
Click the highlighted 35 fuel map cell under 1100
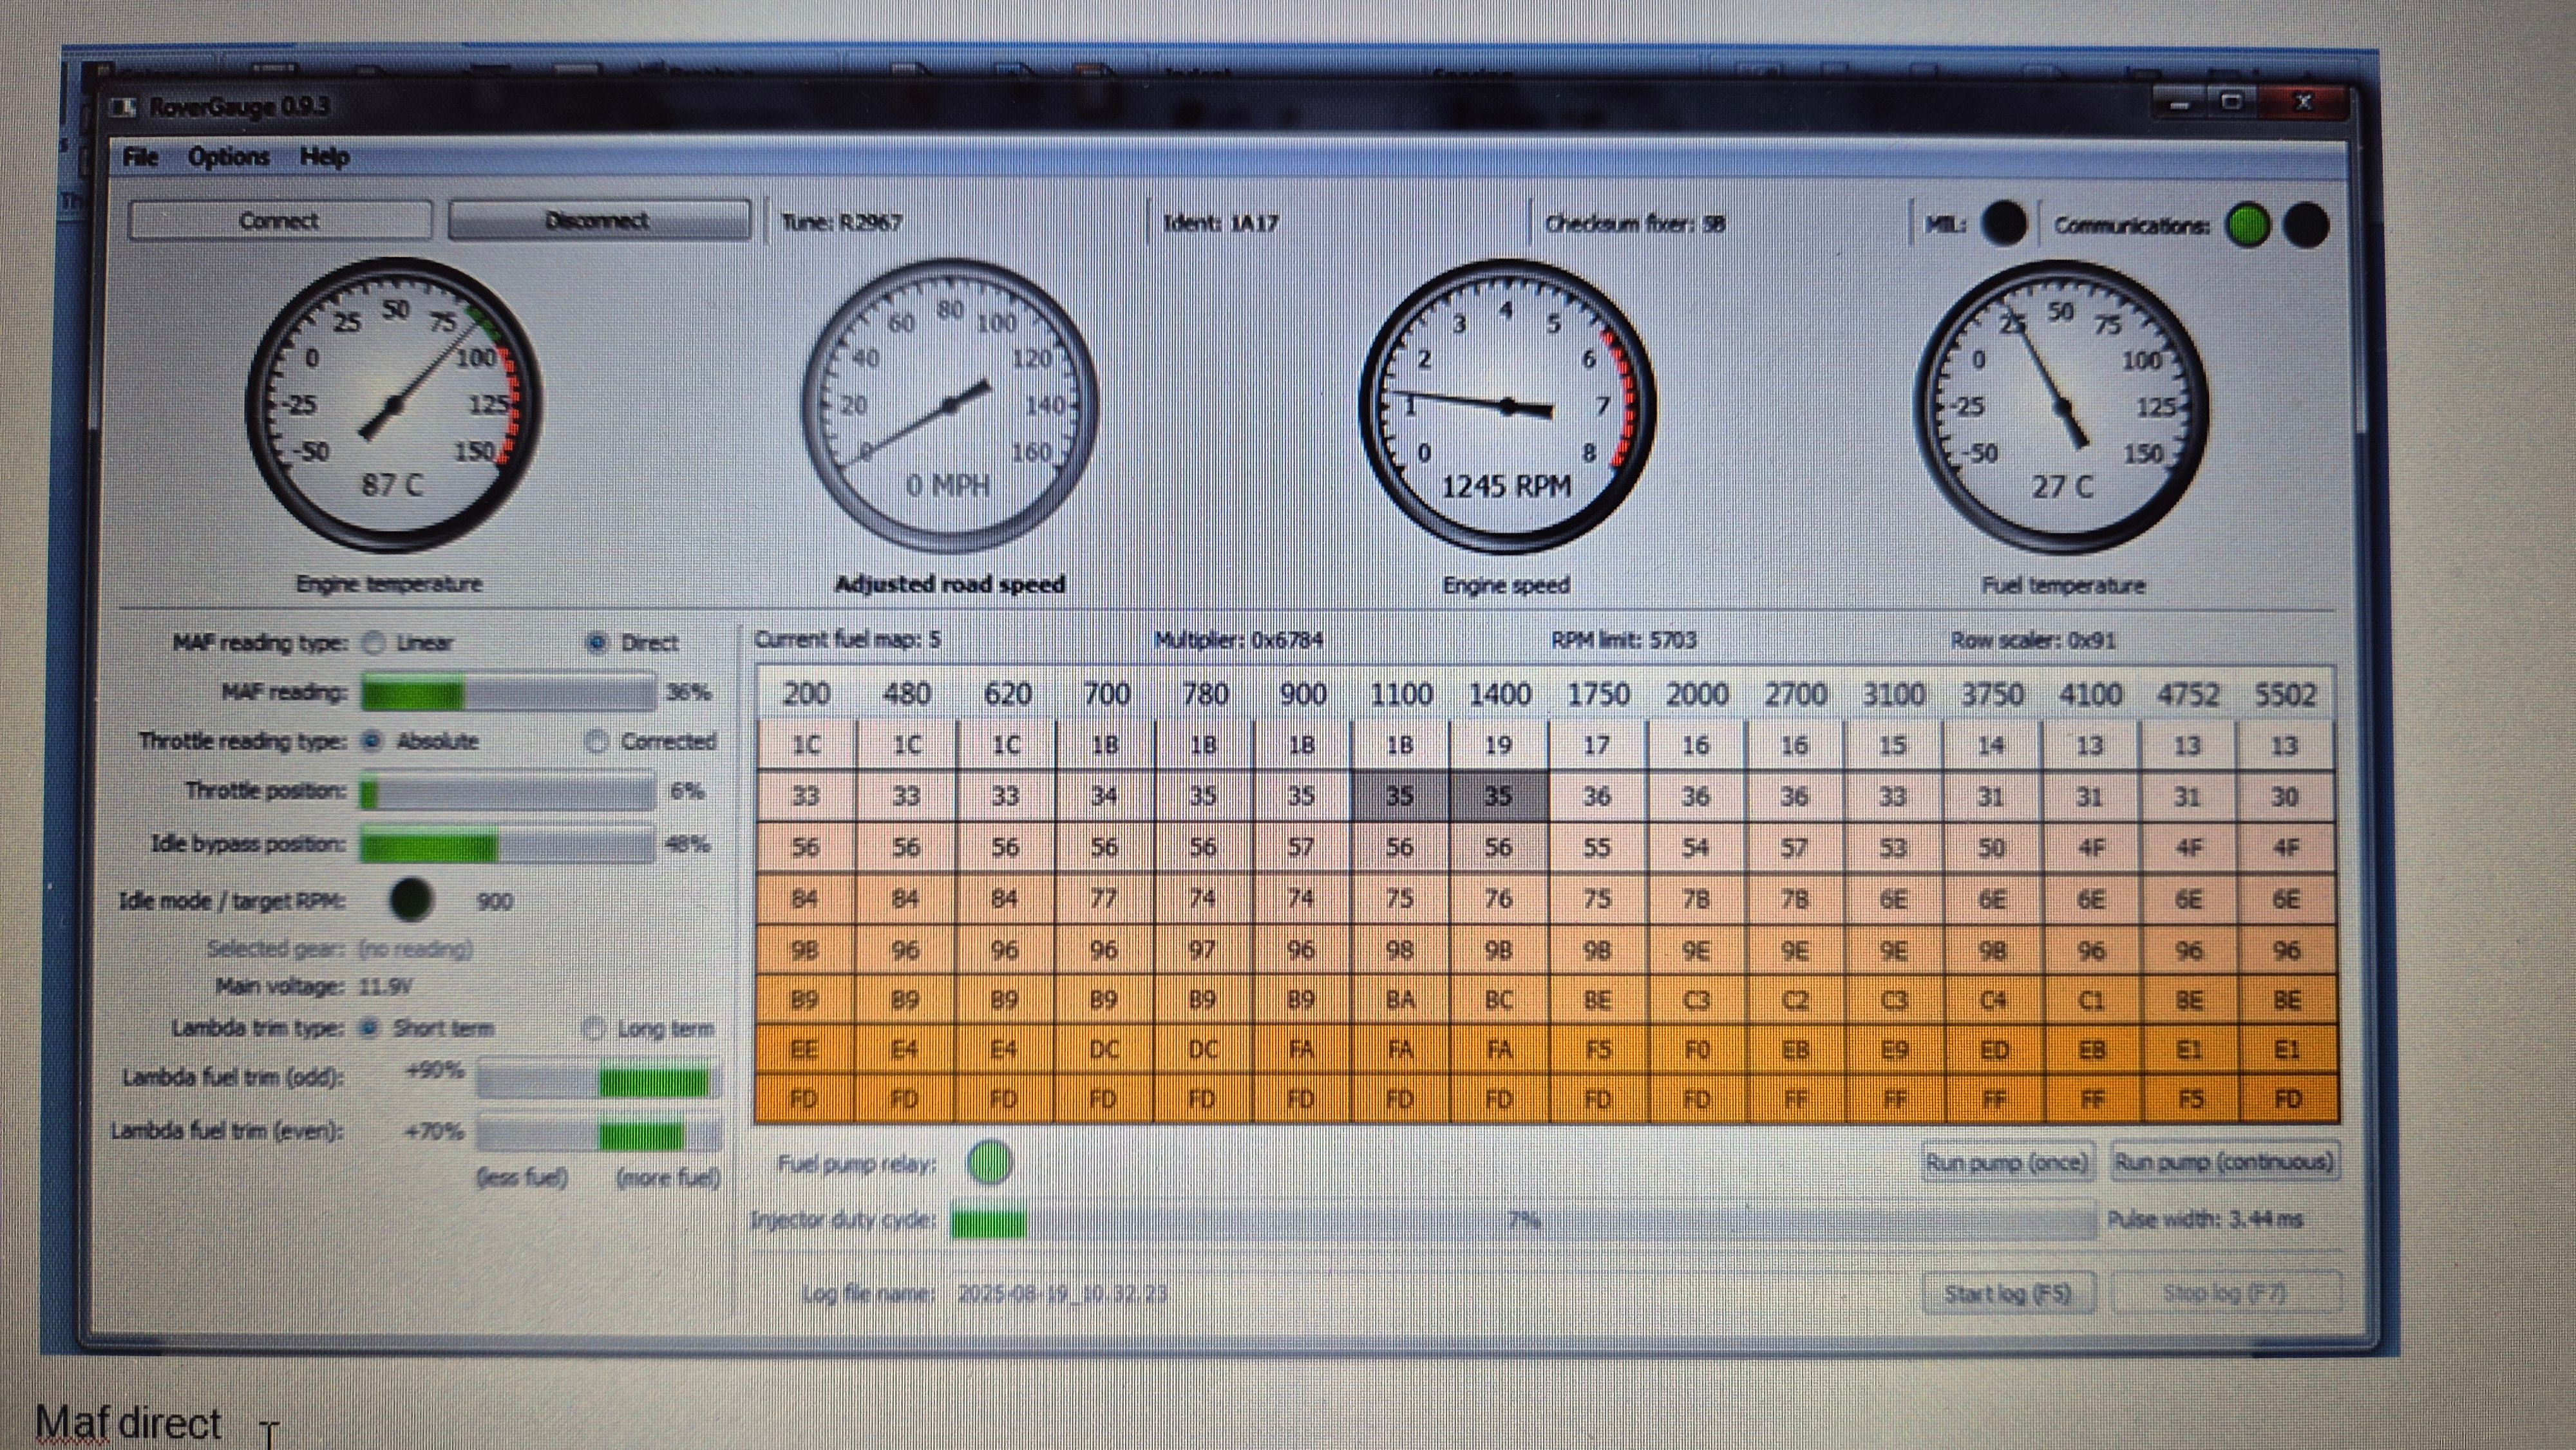coord(1399,796)
